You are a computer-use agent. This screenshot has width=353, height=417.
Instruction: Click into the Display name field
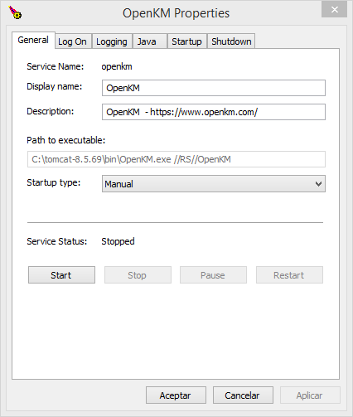click(x=214, y=88)
